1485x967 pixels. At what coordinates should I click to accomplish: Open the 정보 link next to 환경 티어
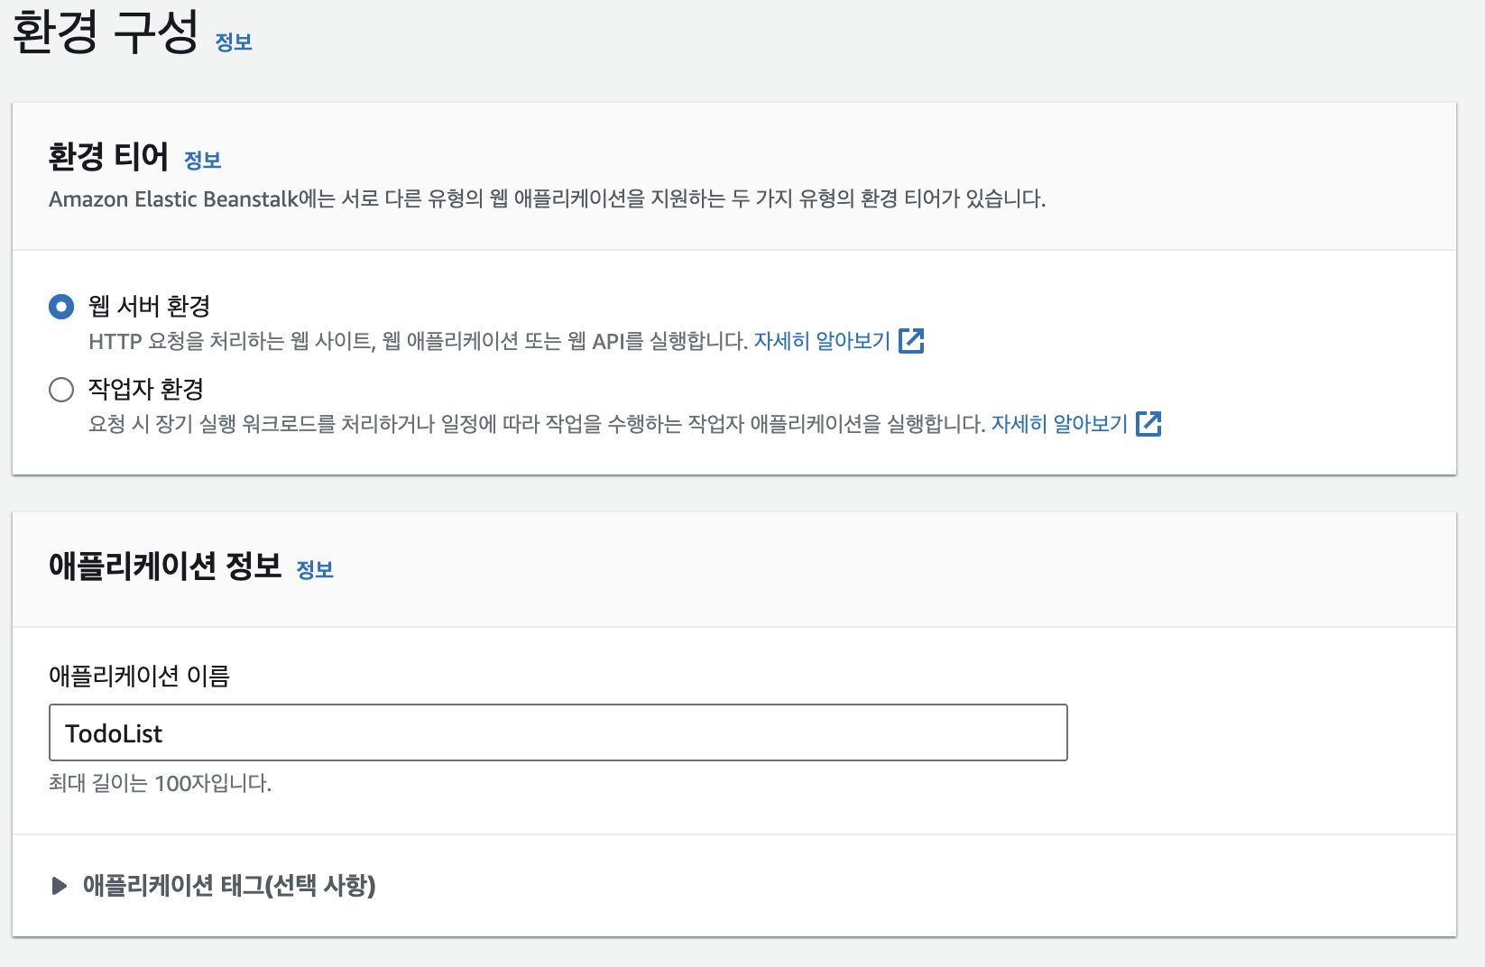point(202,161)
